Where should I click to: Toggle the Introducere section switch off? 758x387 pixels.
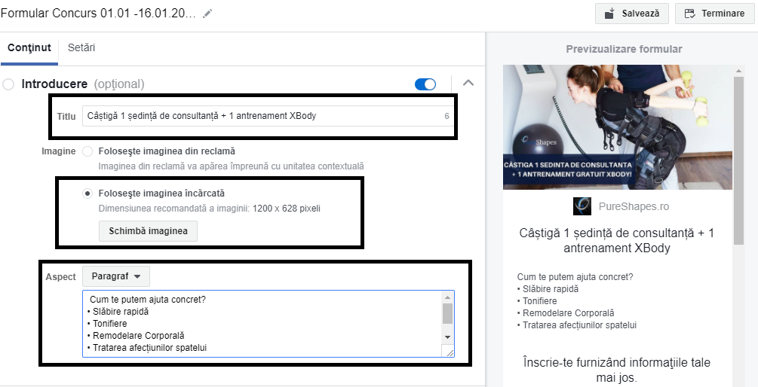(x=425, y=84)
